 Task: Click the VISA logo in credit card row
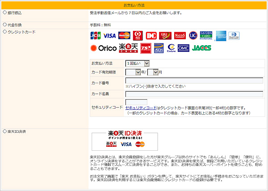click(109, 36)
